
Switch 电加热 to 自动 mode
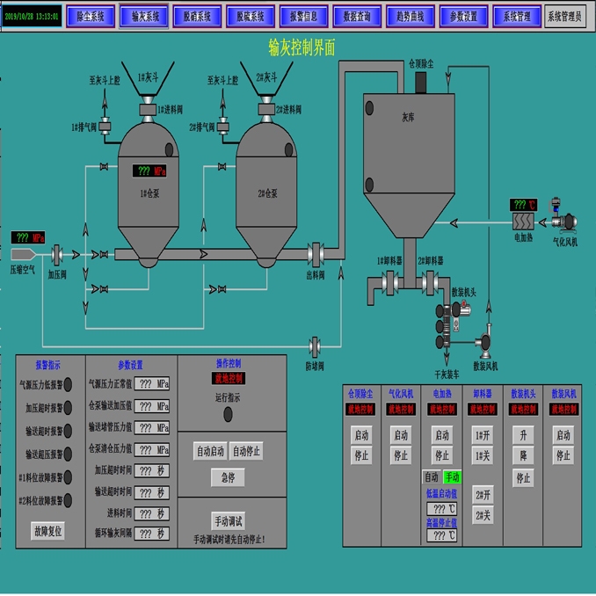coord(432,476)
